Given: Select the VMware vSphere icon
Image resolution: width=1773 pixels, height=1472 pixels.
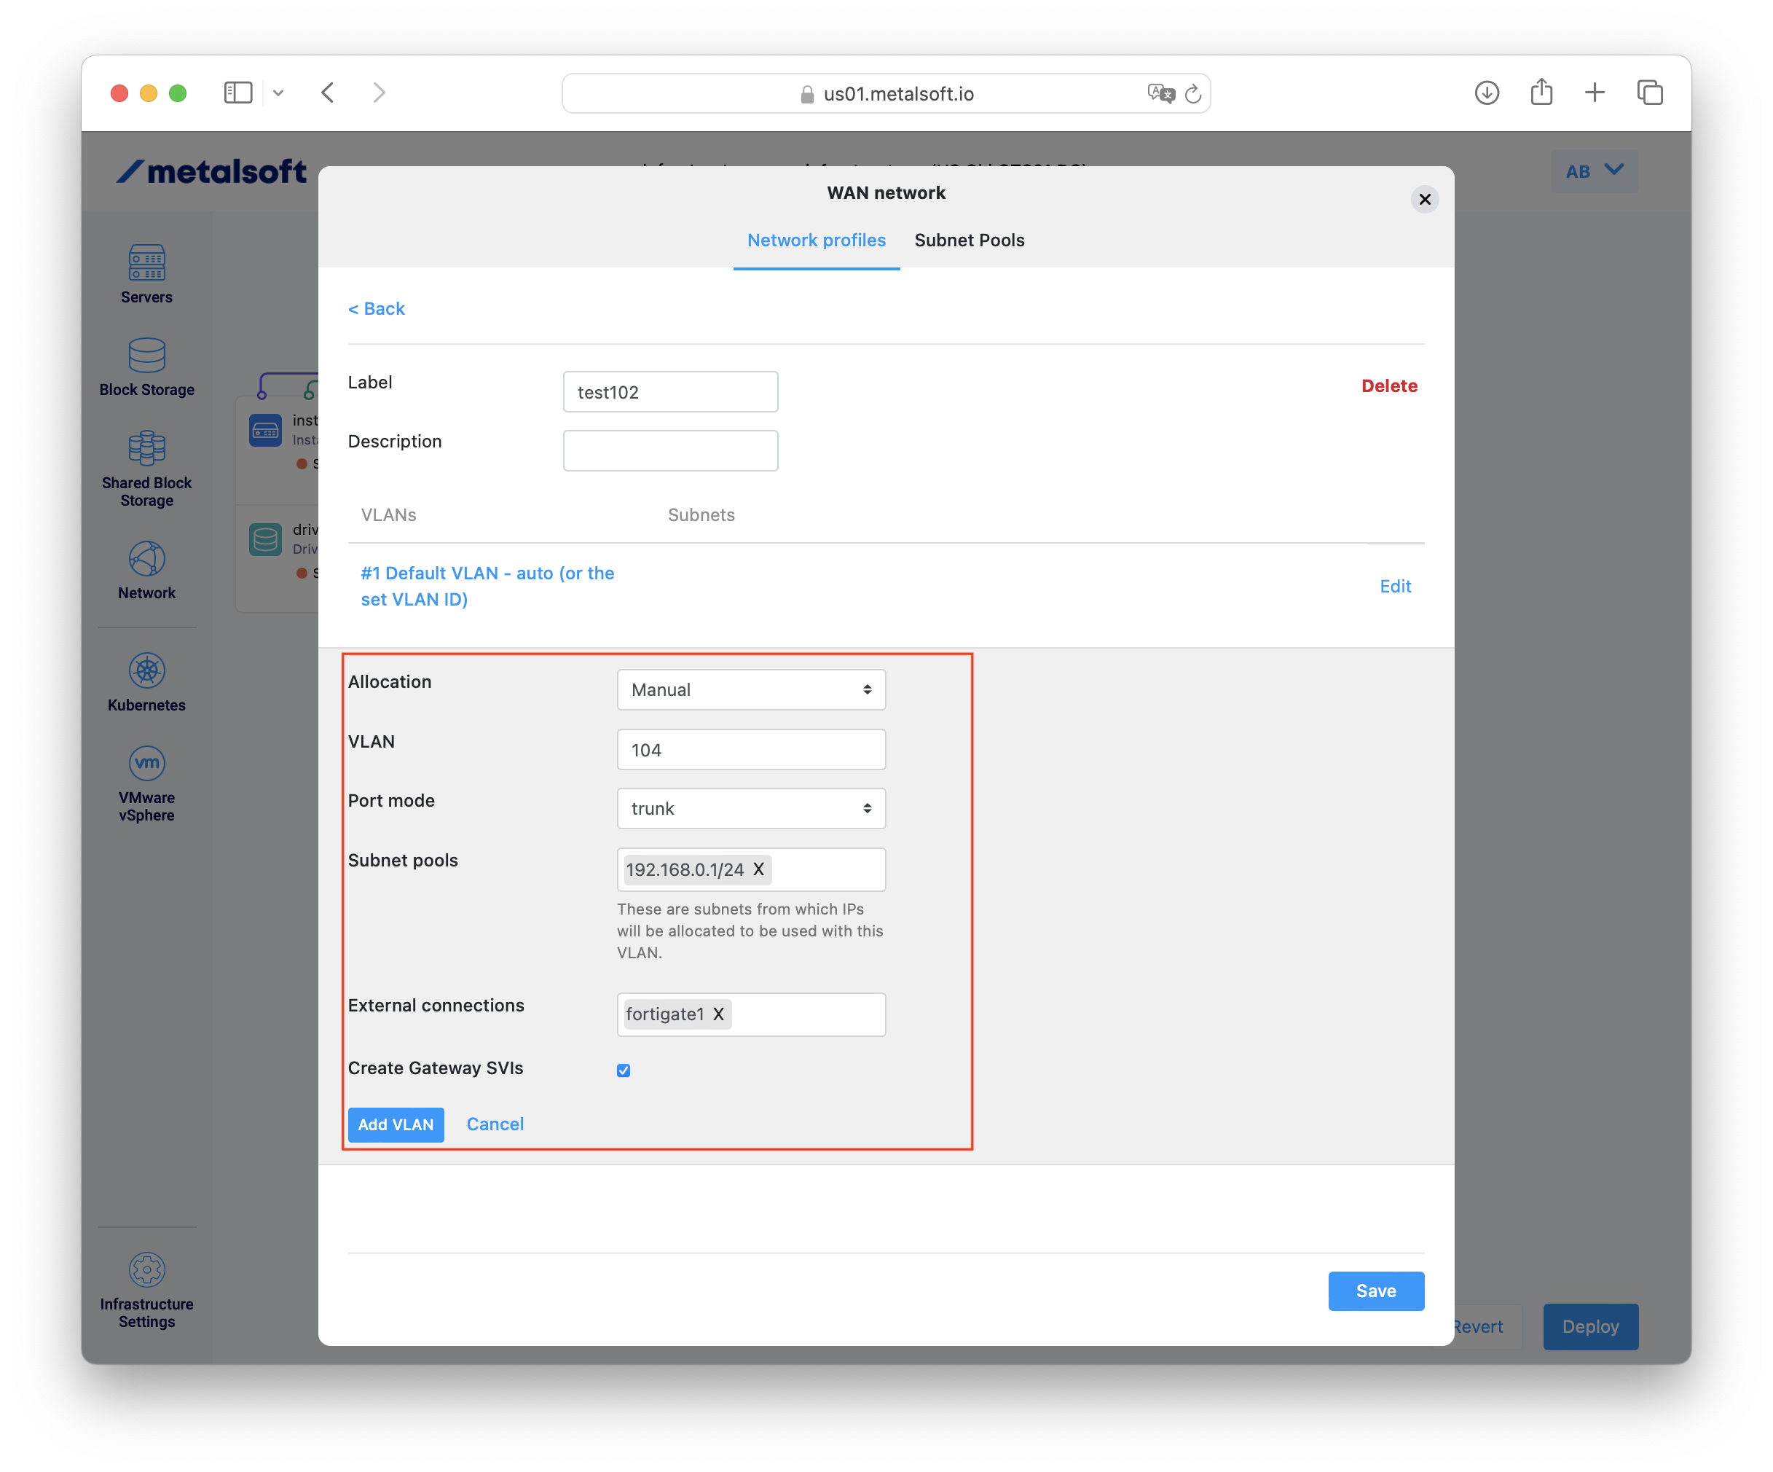Looking at the screenshot, I should 147,764.
